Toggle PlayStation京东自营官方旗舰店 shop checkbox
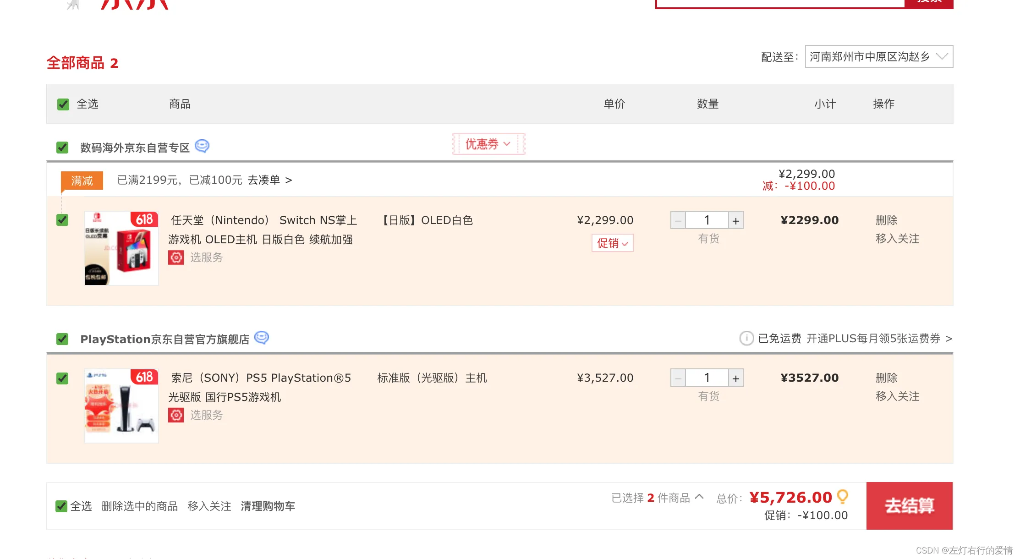The width and height of the screenshot is (1020, 559). (62, 339)
